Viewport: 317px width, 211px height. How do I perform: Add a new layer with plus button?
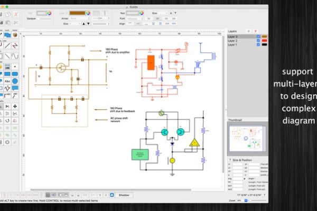[x=248, y=31]
